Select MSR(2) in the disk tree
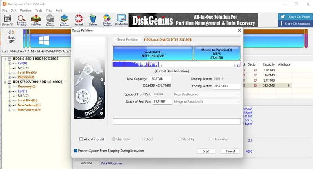The image size is (313, 169). 23,96
